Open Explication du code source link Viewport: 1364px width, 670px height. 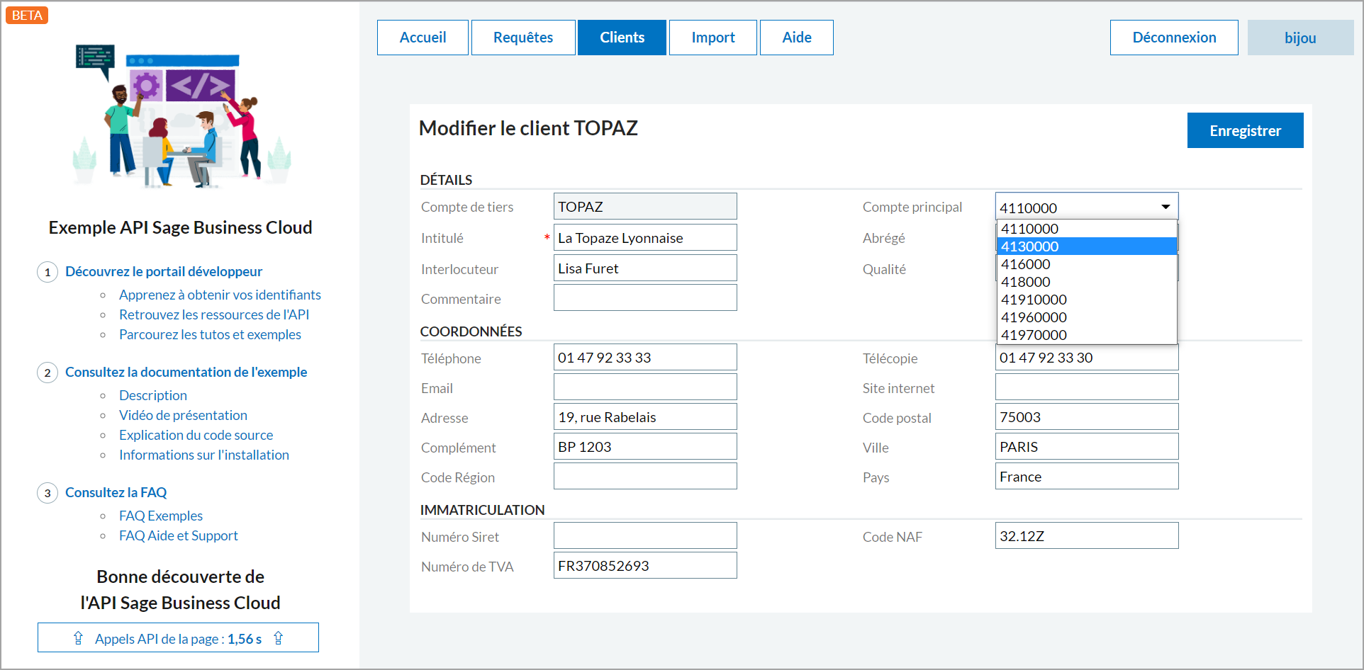(196, 435)
